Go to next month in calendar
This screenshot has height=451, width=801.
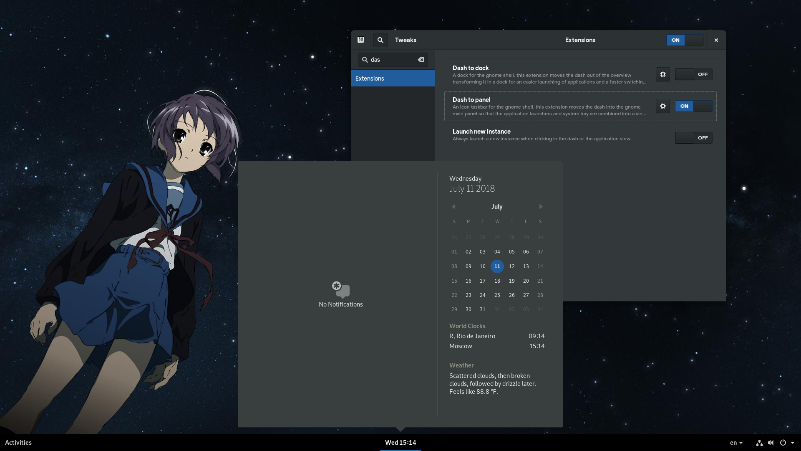(x=541, y=207)
